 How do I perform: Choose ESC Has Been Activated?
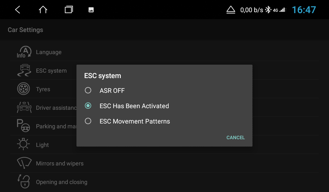[134, 106]
